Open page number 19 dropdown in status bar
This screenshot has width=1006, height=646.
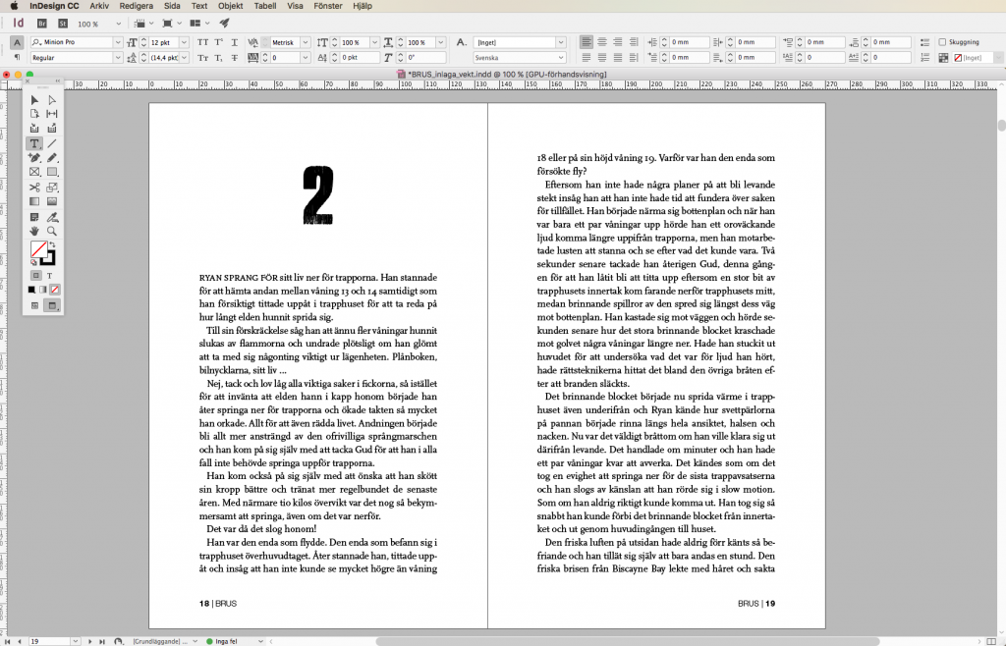click(75, 641)
